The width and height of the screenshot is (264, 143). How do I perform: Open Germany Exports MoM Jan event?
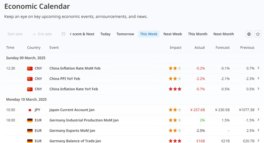click(72, 131)
